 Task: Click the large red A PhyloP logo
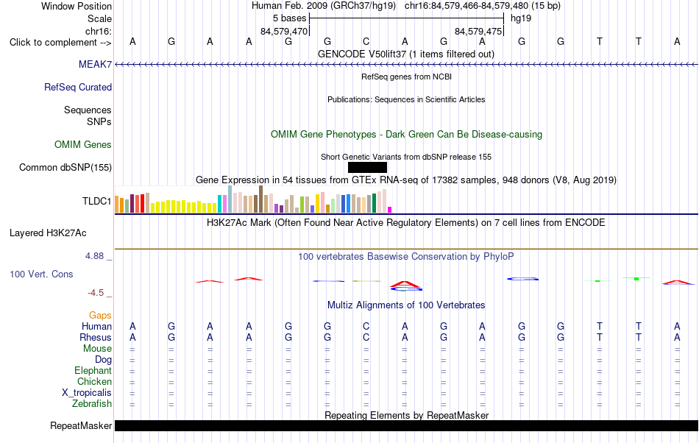pos(405,284)
